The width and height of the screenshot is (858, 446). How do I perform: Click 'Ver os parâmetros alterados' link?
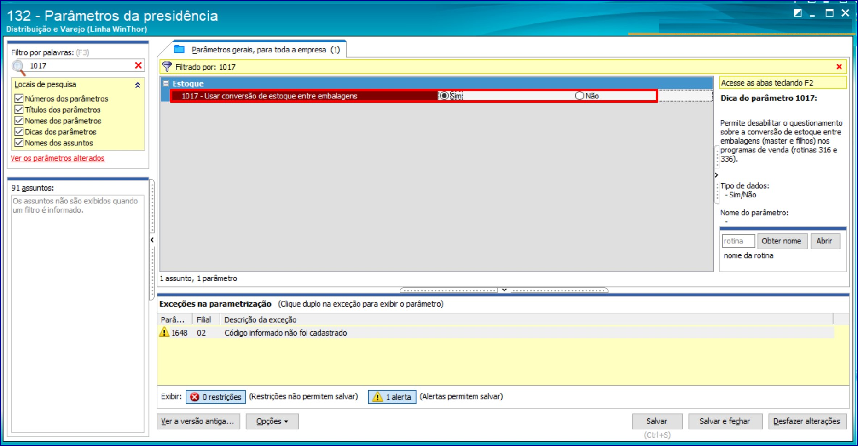[x=58, y=158]
